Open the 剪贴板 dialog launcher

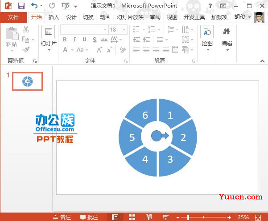35,61
